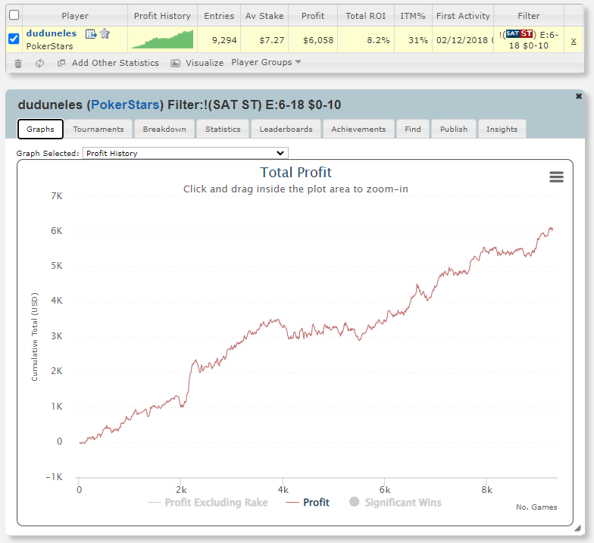
Task: Click the $6,058 profit value
Action: point(318,40)
